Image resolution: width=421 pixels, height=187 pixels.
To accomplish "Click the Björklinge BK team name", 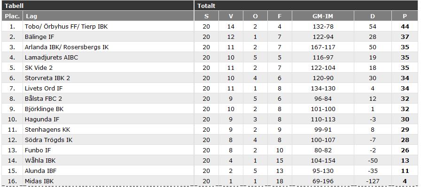I will pos(44,109).
